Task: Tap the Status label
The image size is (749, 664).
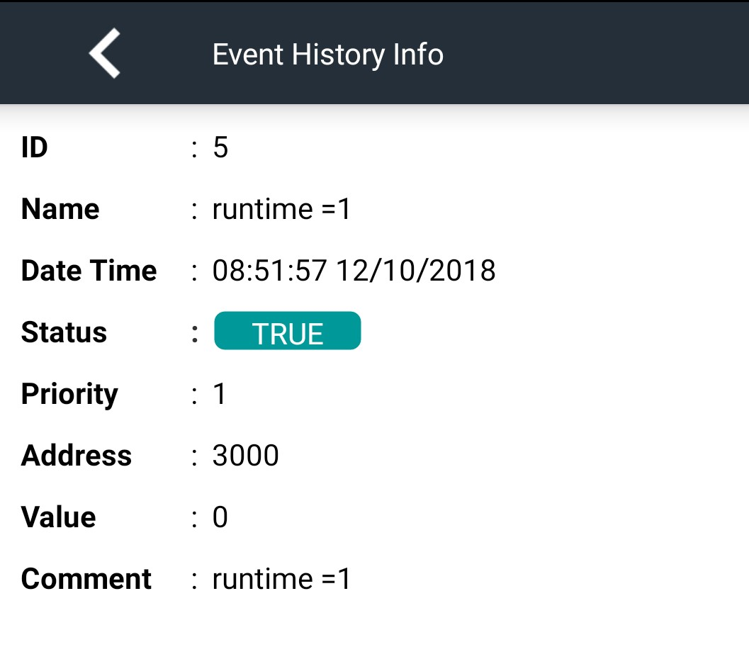Action: (64, 332)
